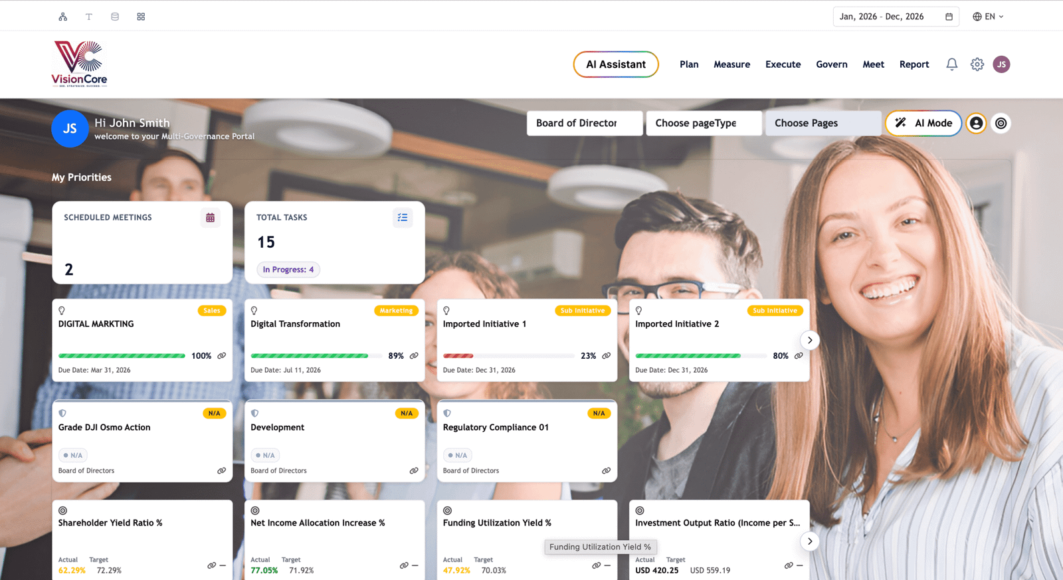Open settings gear in navigation bar

click(x=977, y=64)
